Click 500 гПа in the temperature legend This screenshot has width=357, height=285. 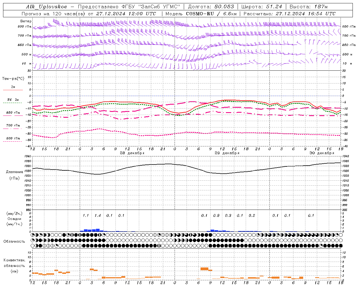13,138
